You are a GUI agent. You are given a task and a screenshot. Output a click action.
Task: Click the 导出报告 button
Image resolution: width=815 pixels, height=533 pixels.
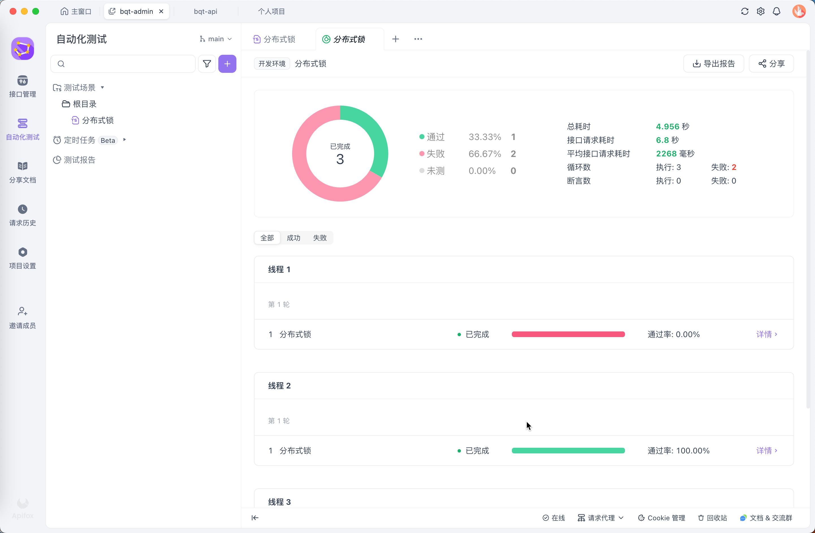coord(714,64)
